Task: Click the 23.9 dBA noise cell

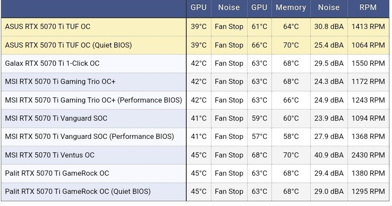Action: [329, 118]
